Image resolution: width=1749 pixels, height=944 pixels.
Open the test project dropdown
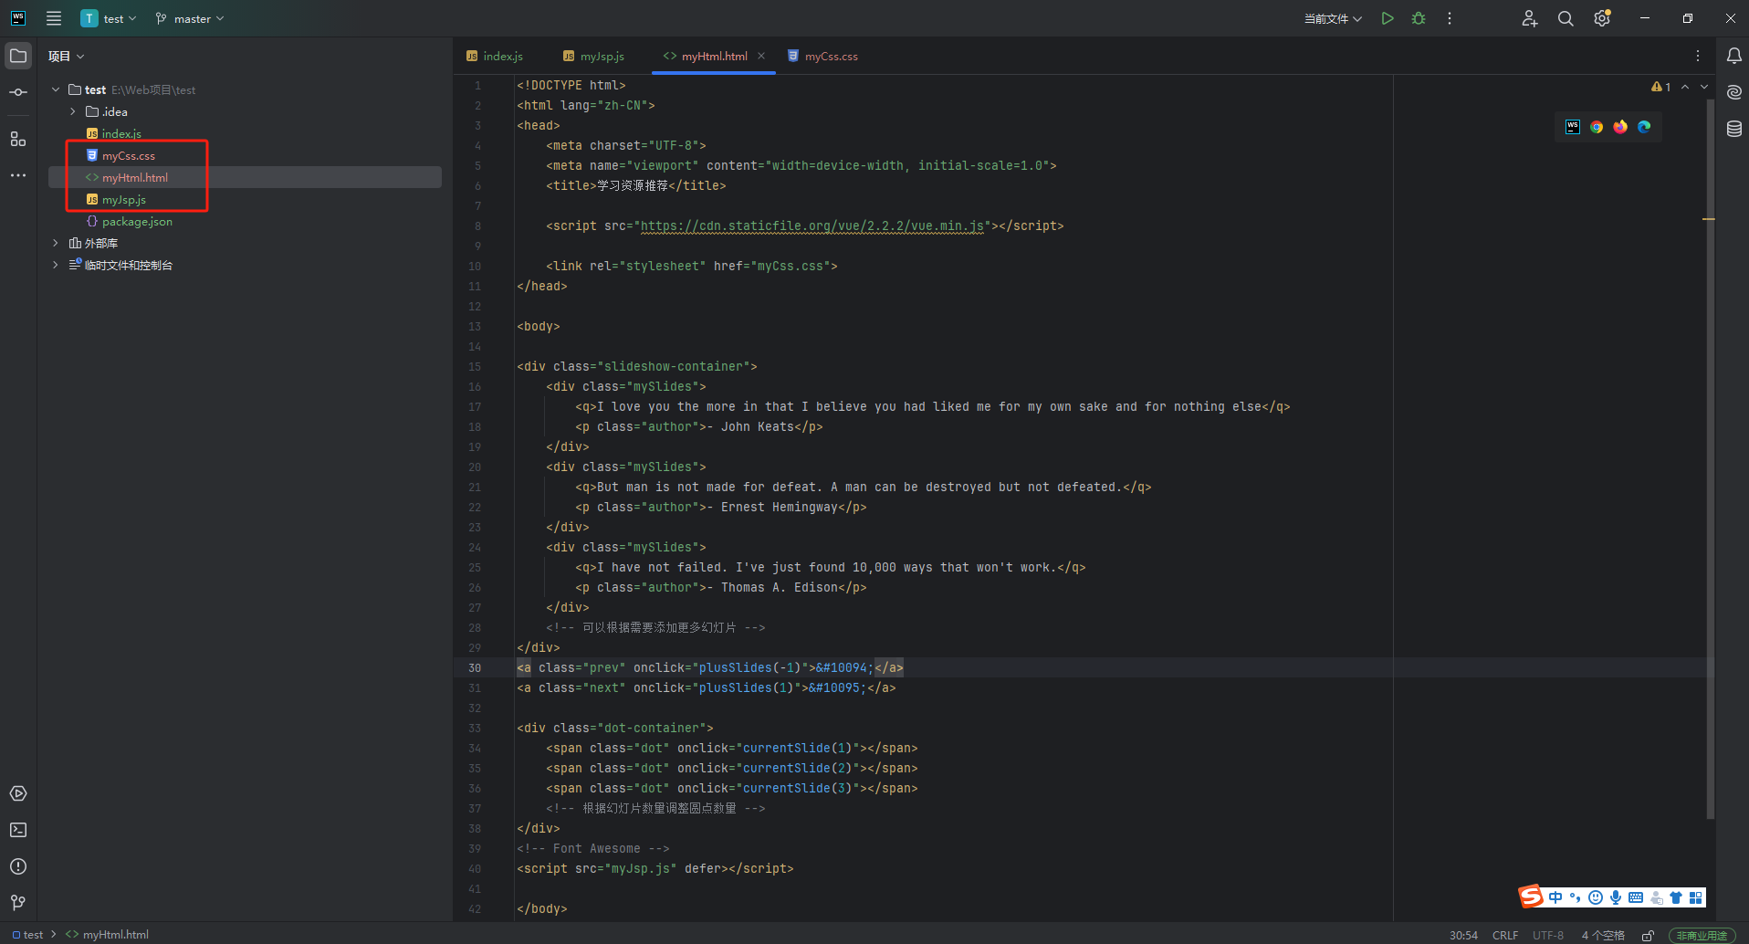click(109, 18)
